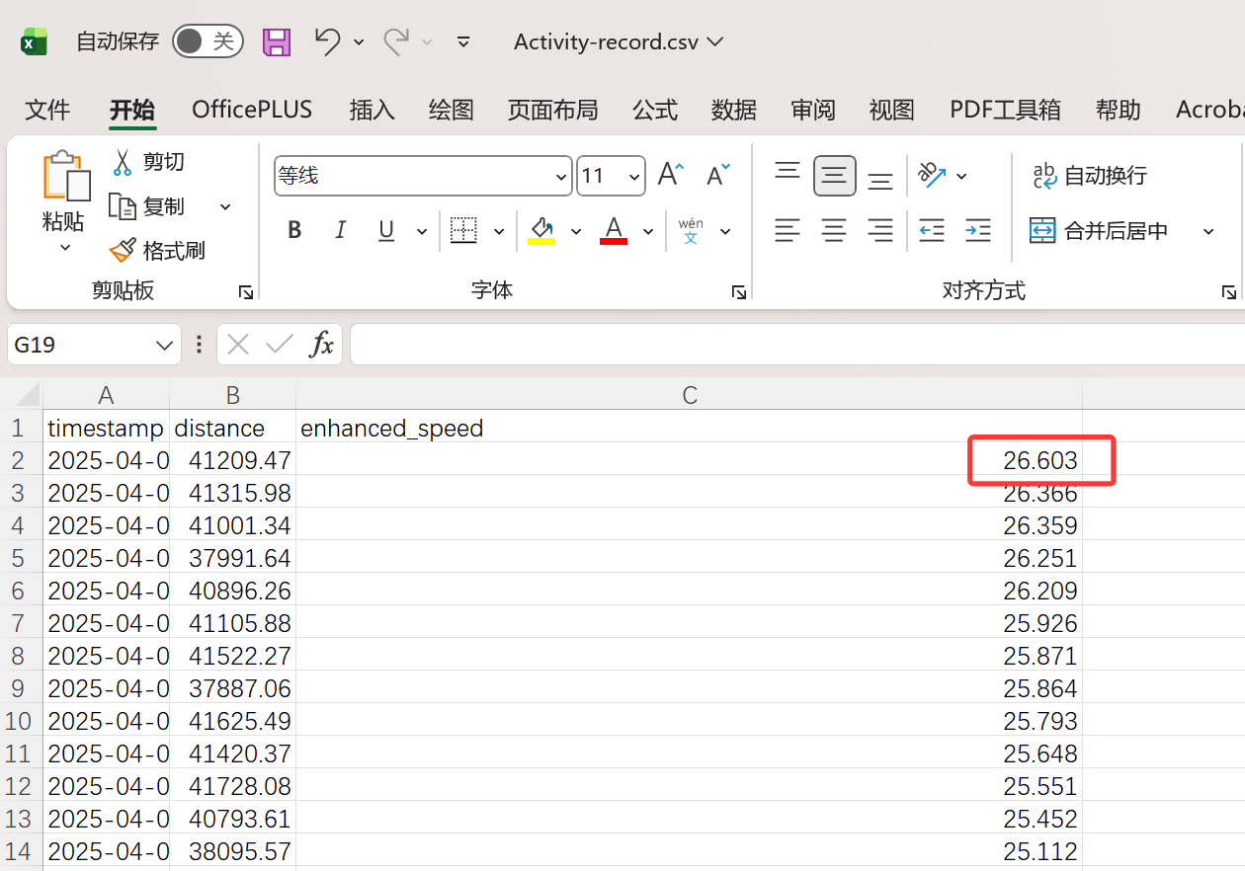This screenshot has height=871, width=1245.
Task: Toggle underline formatting
Action: point(386,230)
